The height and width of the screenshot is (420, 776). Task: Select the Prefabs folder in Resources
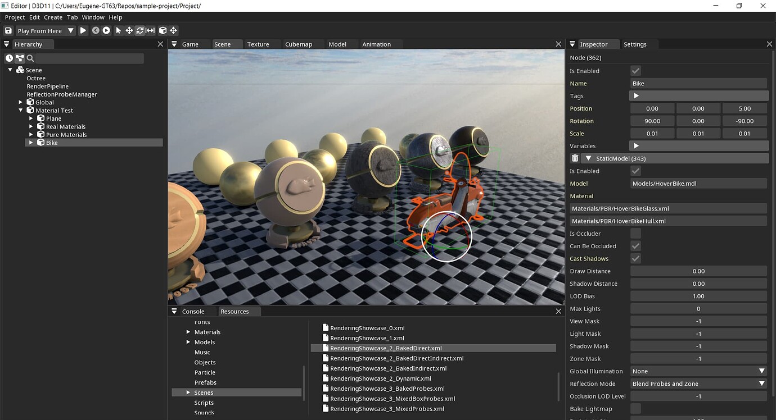click(205, 382)
